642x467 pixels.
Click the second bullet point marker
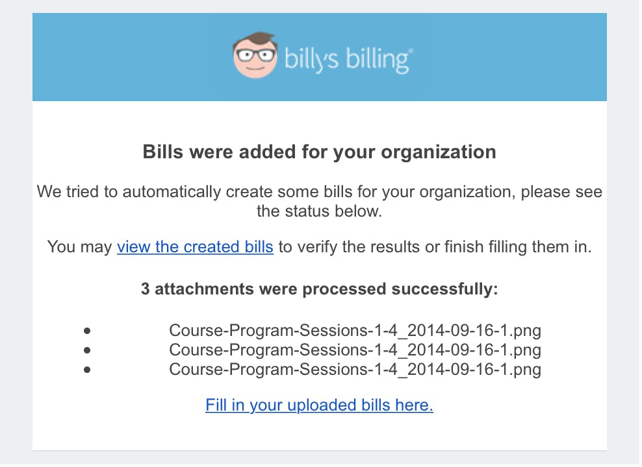87,350
